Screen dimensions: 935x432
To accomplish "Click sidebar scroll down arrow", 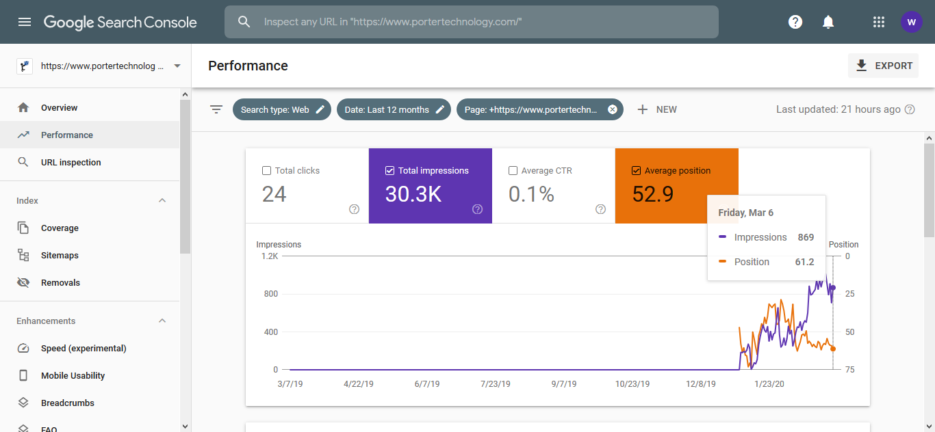I will [x=185, y=426].
